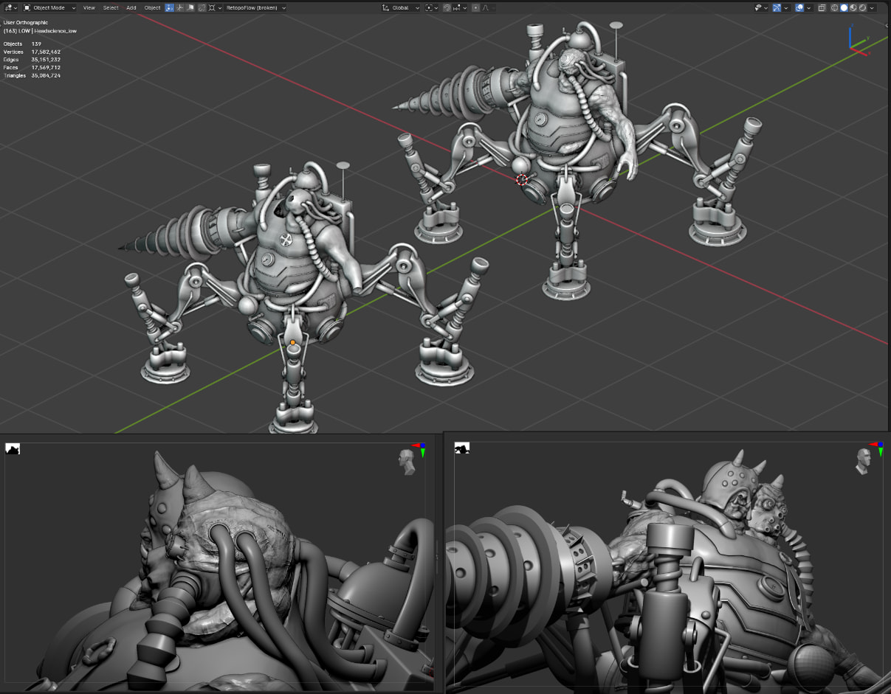
Task: Toggle proportional editing
Action: (476, 7)
